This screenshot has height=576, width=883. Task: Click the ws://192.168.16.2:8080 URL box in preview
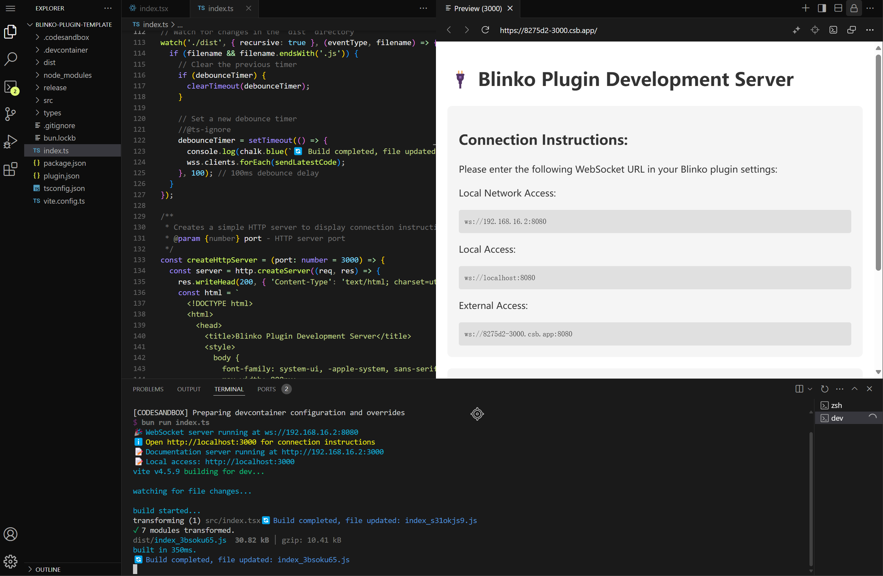655,222
